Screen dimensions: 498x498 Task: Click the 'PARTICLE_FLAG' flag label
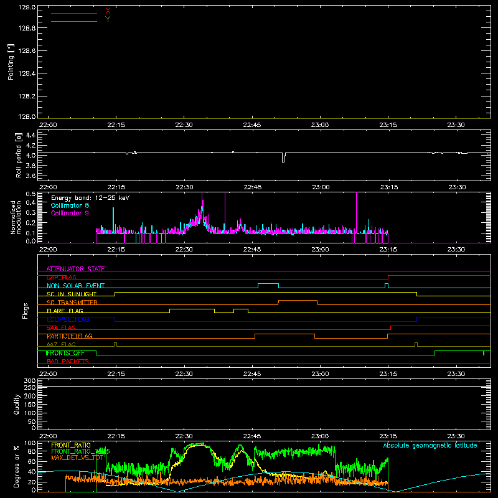(x=70, y=336)
